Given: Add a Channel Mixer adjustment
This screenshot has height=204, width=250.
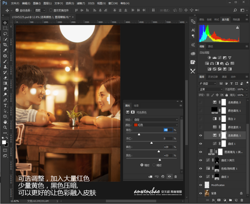Looking at the screenshot, I should coord(227,63).
